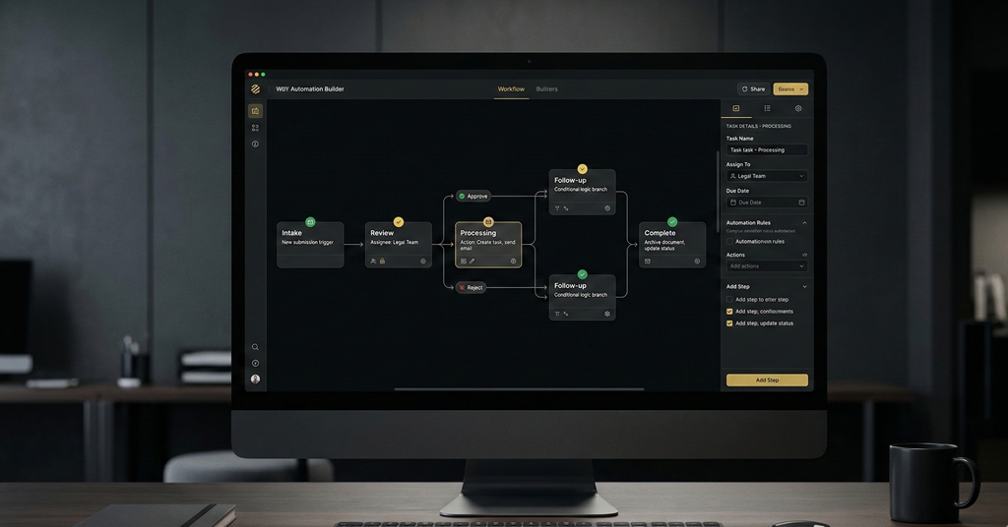1008x527 pixels.
Task: Open the Add actions dropdown
Action: [x=767, y=265]
